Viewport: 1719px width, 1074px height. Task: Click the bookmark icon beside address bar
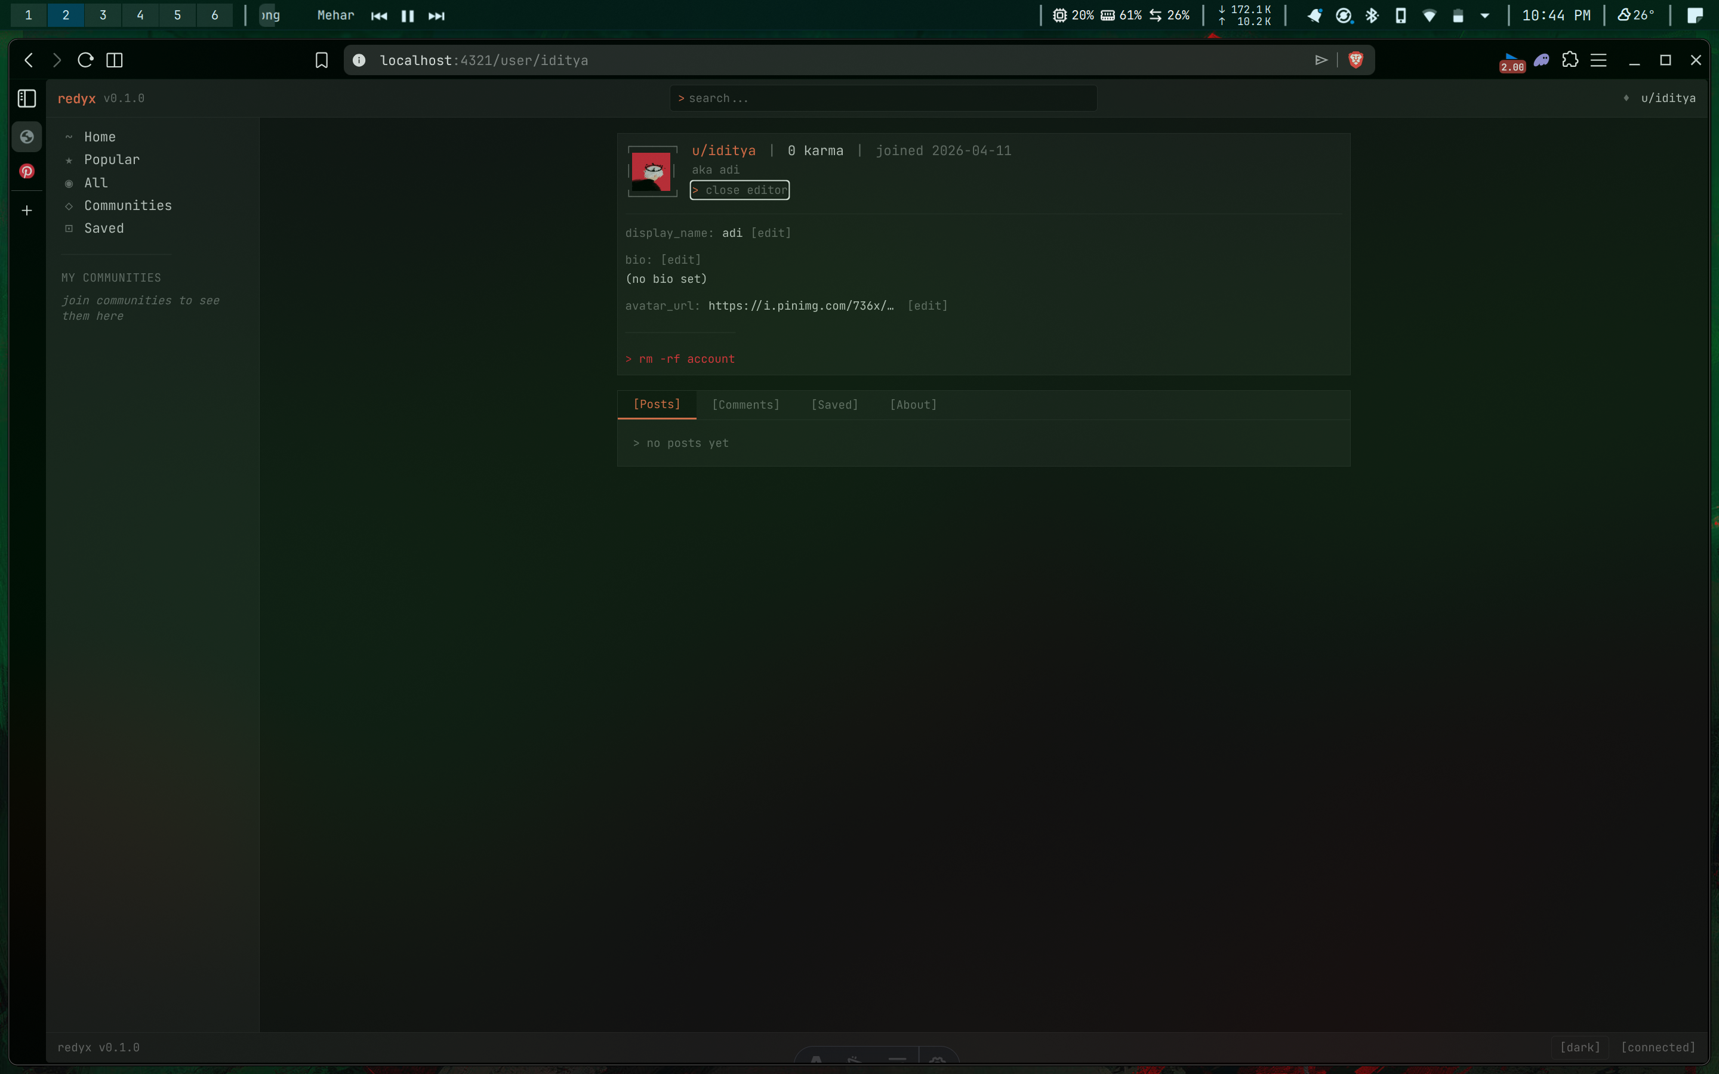point(322,60)
